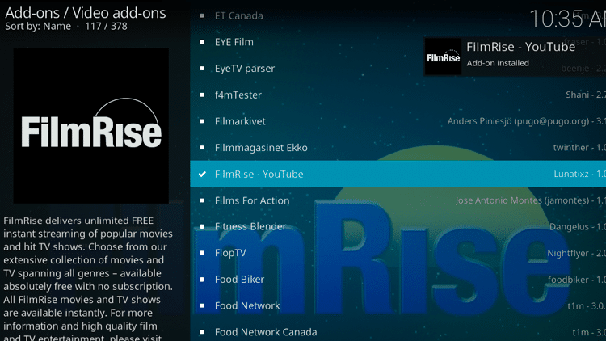Open the large FilmRise add-on thumbnail

[90, 125]
